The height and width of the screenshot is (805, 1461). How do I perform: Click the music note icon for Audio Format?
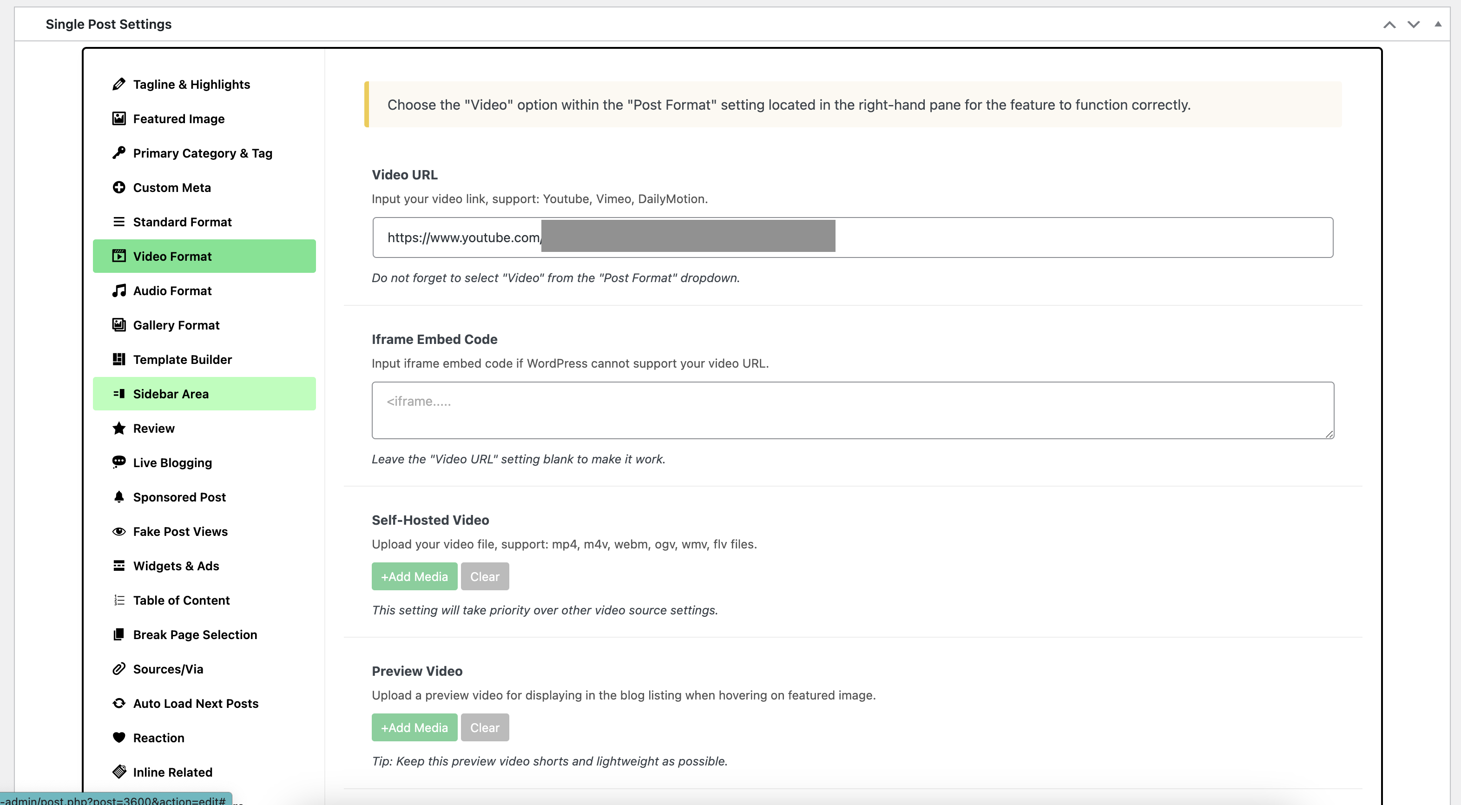118,290
